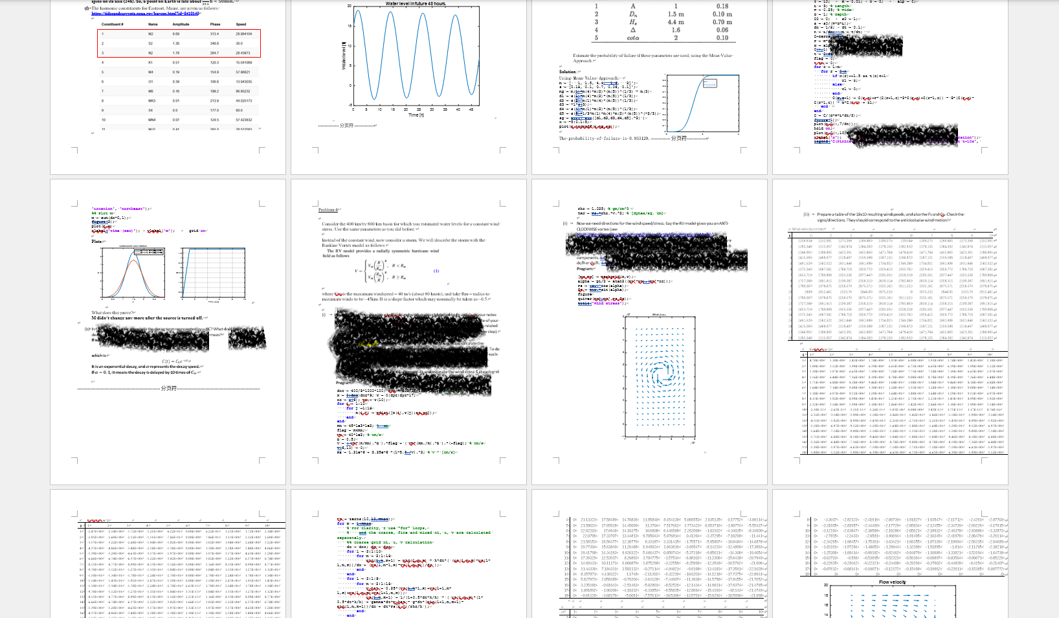Screen dimensions: 1059x618
Task: Click the "Constituent #" column header
Action: point(113,24)
